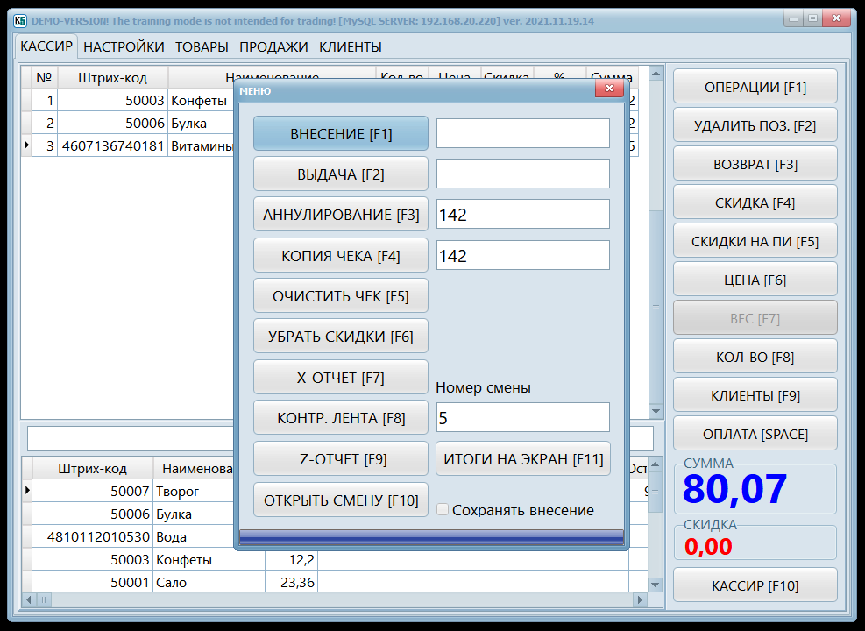The height and width of the screenshot is (631, 865).
Task: Click ВОЗВРАТ [F3] button
Action: pos(755,164)
